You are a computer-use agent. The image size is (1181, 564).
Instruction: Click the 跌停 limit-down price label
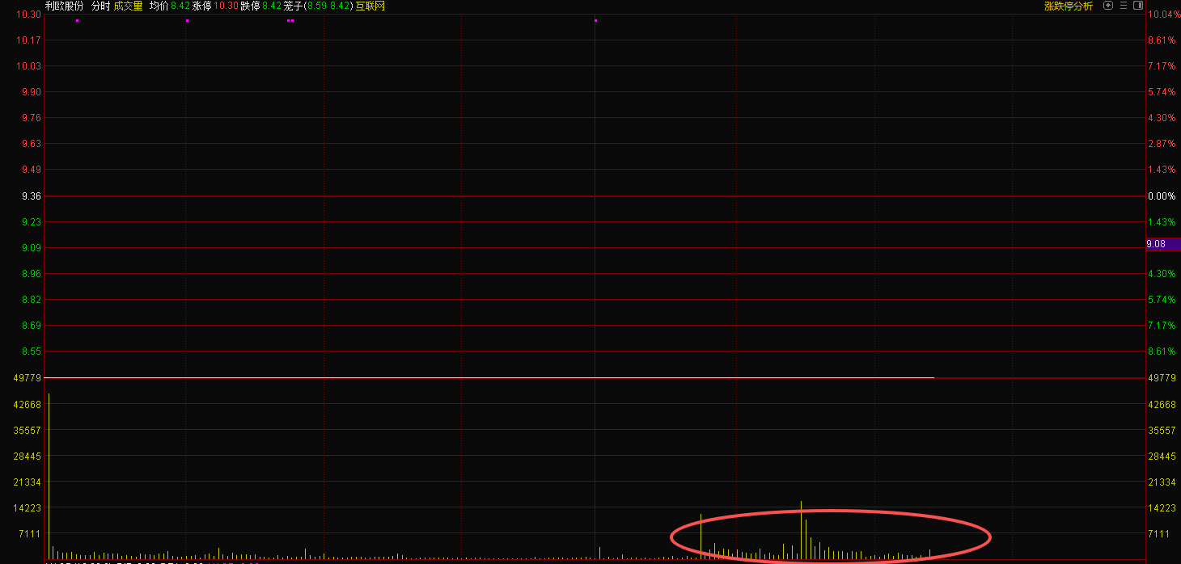(x=250, y=6)
